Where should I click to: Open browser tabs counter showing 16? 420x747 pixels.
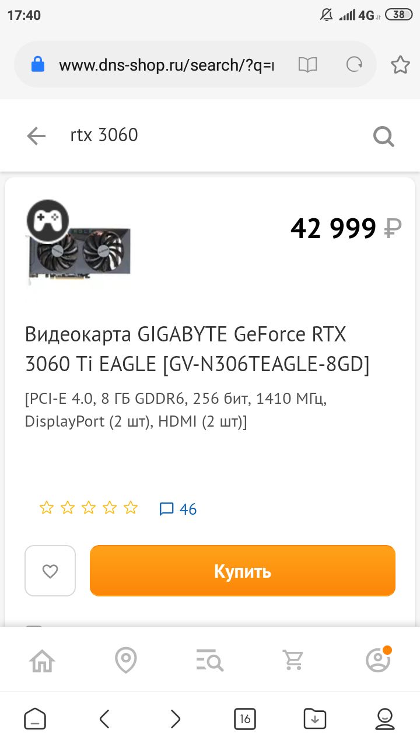click(245, 718)
